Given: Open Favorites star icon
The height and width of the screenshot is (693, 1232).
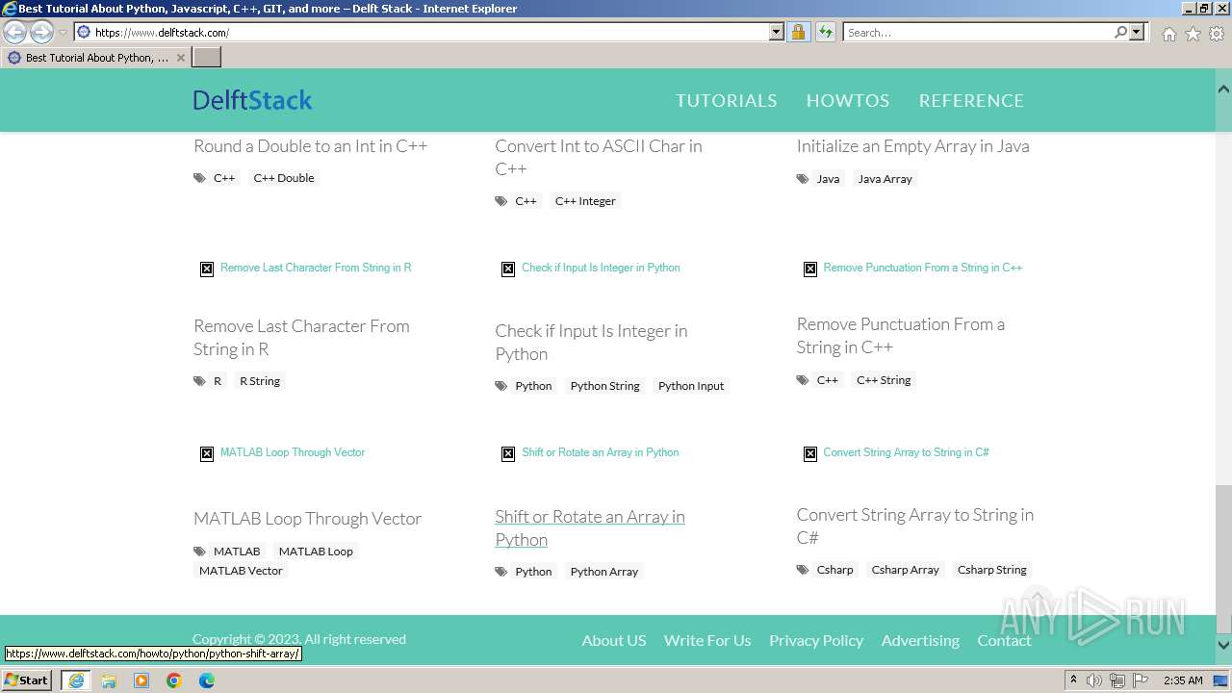Looking at the screenshot, I should coord(1193,34).
